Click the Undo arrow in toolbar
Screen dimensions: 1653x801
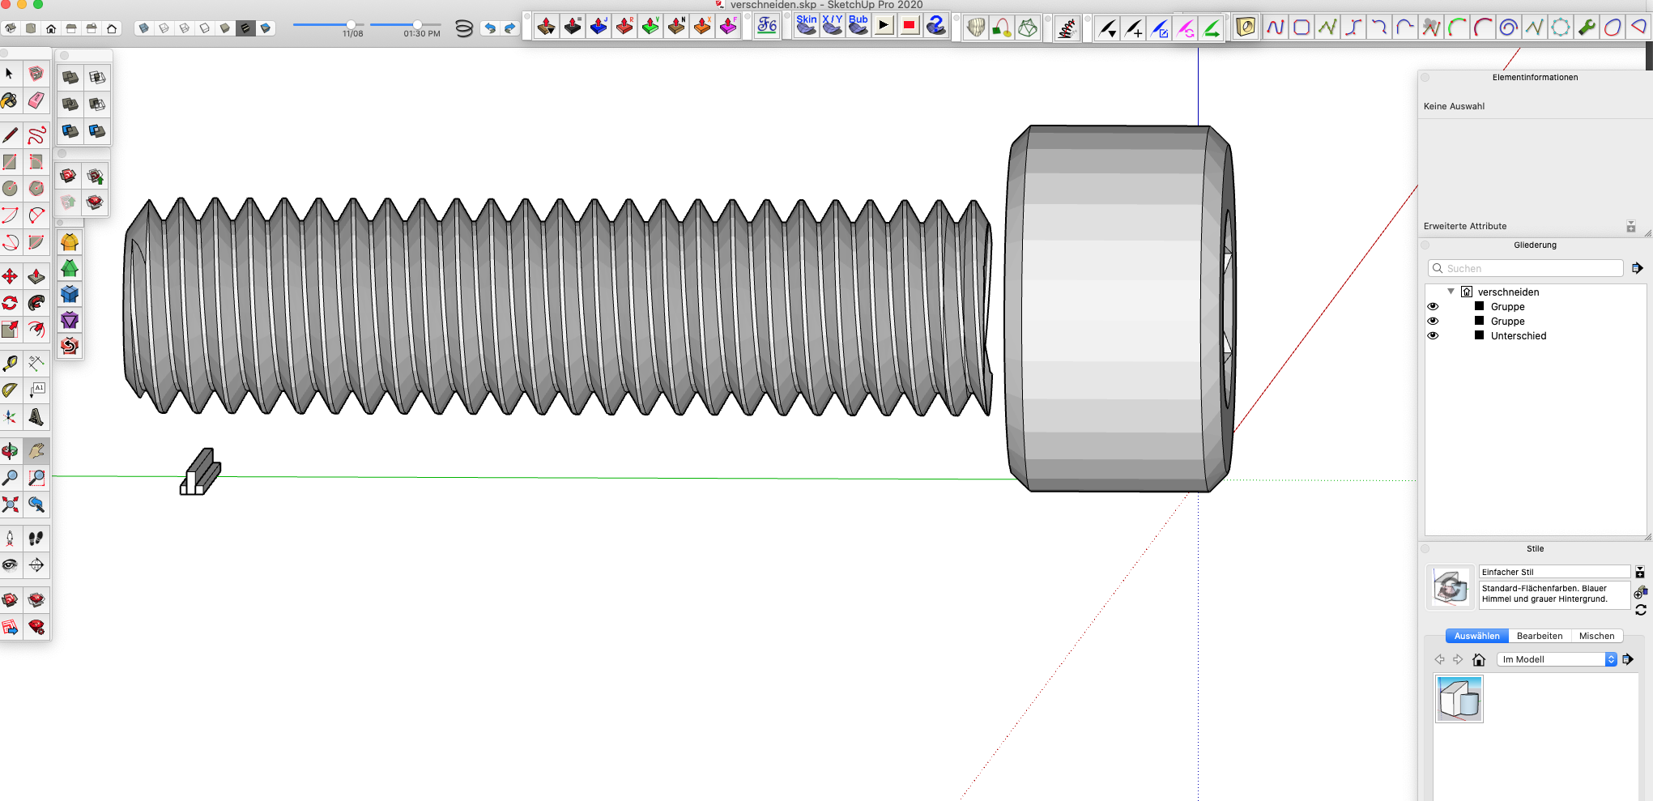[489, 28]
